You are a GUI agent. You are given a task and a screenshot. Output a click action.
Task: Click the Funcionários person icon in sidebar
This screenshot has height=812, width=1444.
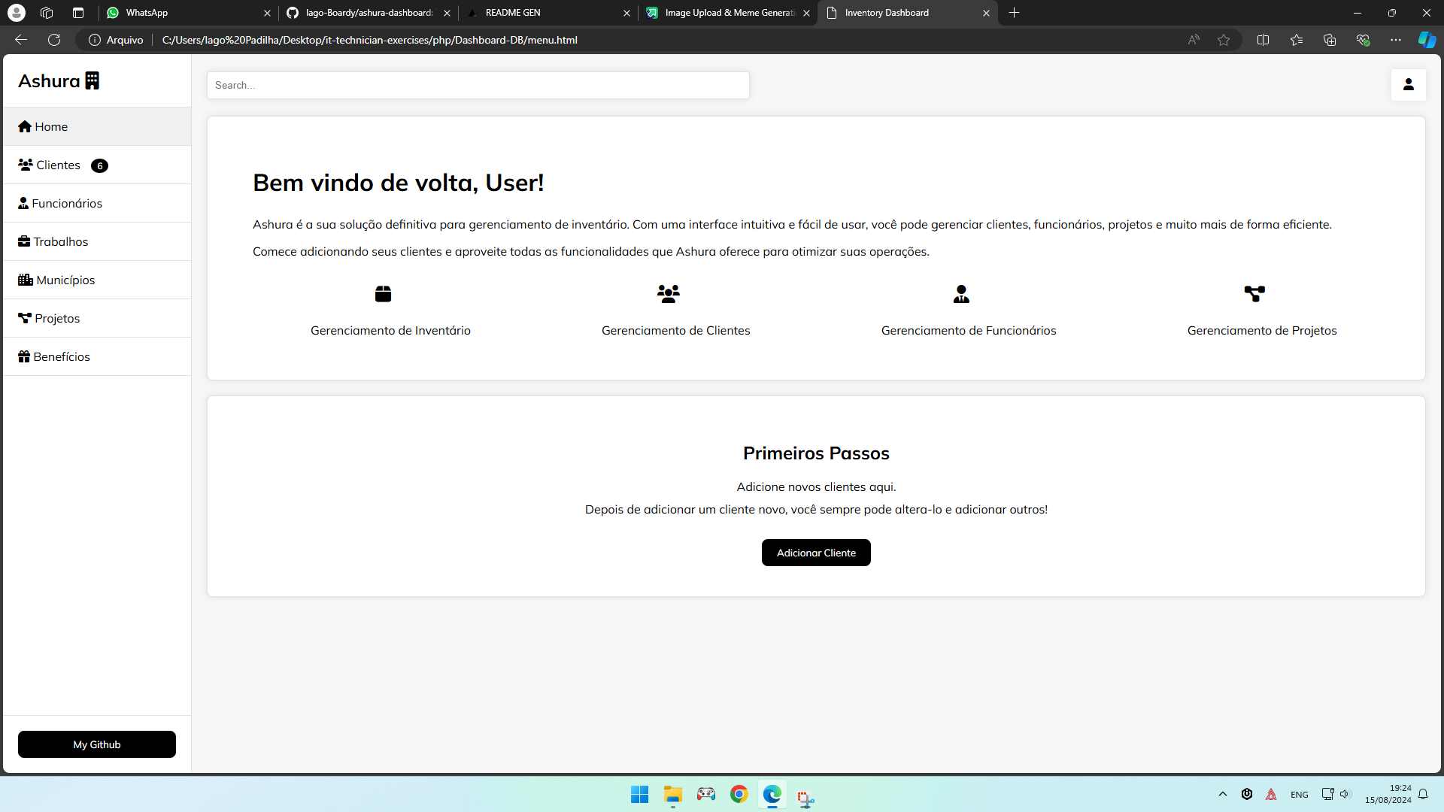point(23,203)
